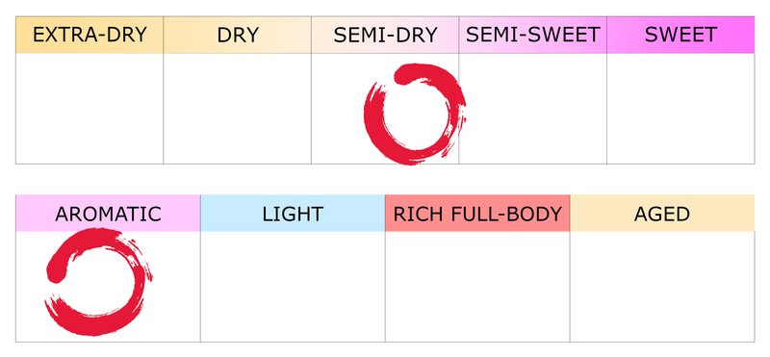The image size is (770, 357).
Task: Select the LIGHT header
Action: 293,213
